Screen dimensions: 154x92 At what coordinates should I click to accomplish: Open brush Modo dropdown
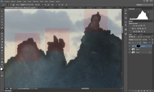coord(27,5)
